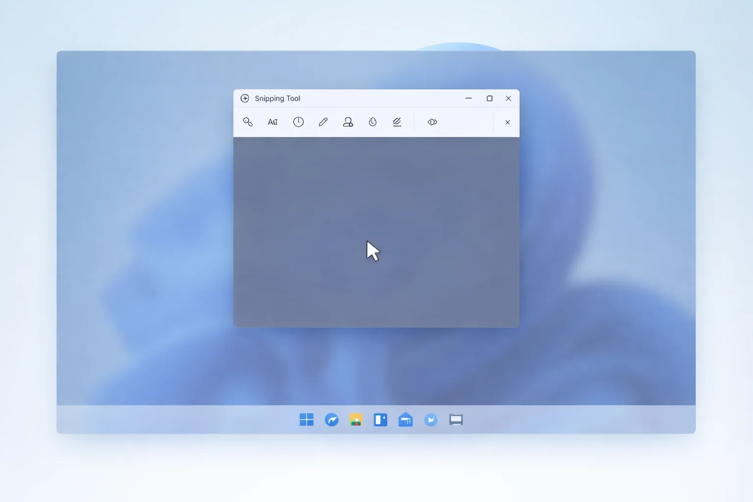Screen dimensions: 753x502
Task: Select the snip mode tool on the toolbar
Action: click(248, 122)
